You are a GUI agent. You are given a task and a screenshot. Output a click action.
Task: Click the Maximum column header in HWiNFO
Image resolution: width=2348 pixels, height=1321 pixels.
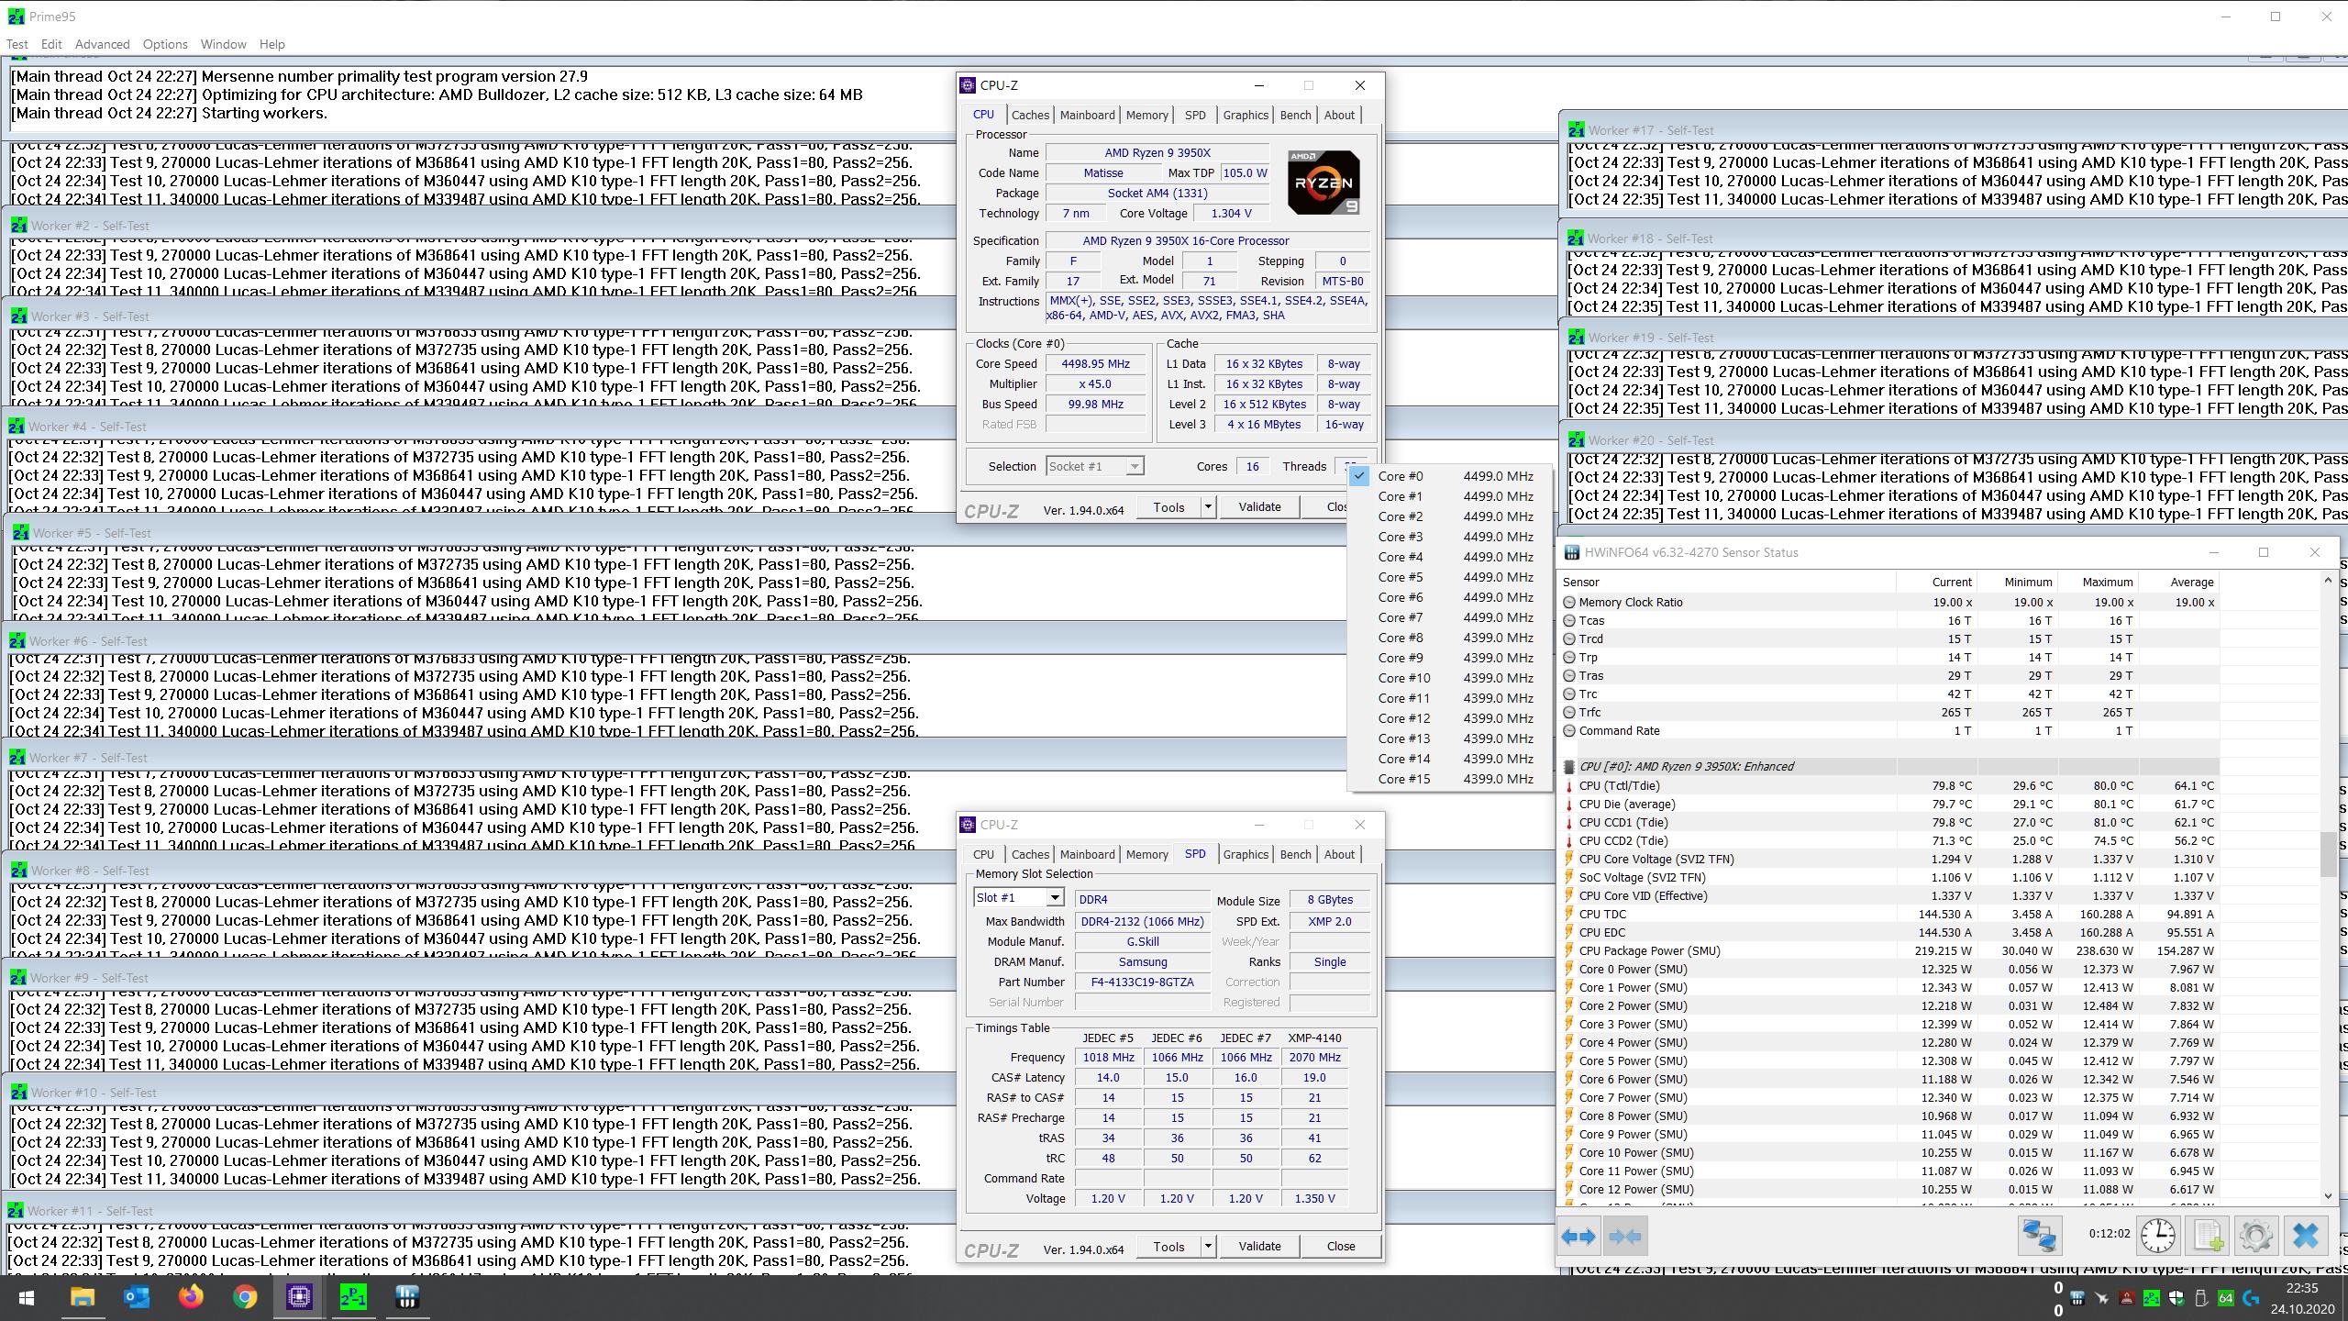pos(2098,583)
